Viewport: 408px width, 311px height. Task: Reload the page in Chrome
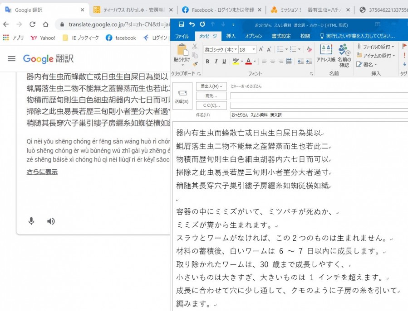coord(32,24)
